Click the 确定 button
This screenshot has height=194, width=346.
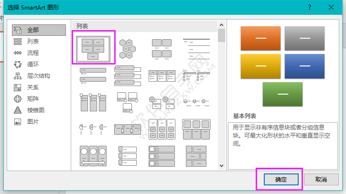(x=281, y=180)
